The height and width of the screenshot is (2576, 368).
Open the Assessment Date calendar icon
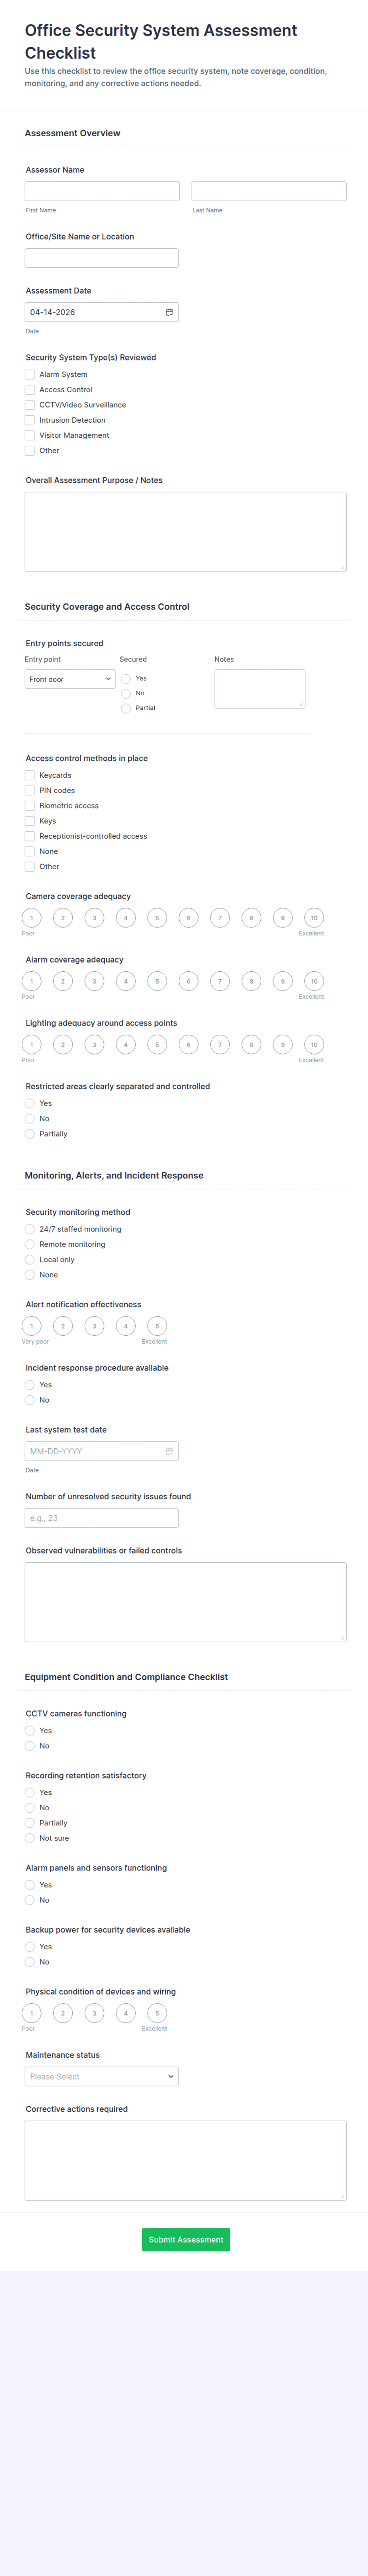click(x=169, y=312)
